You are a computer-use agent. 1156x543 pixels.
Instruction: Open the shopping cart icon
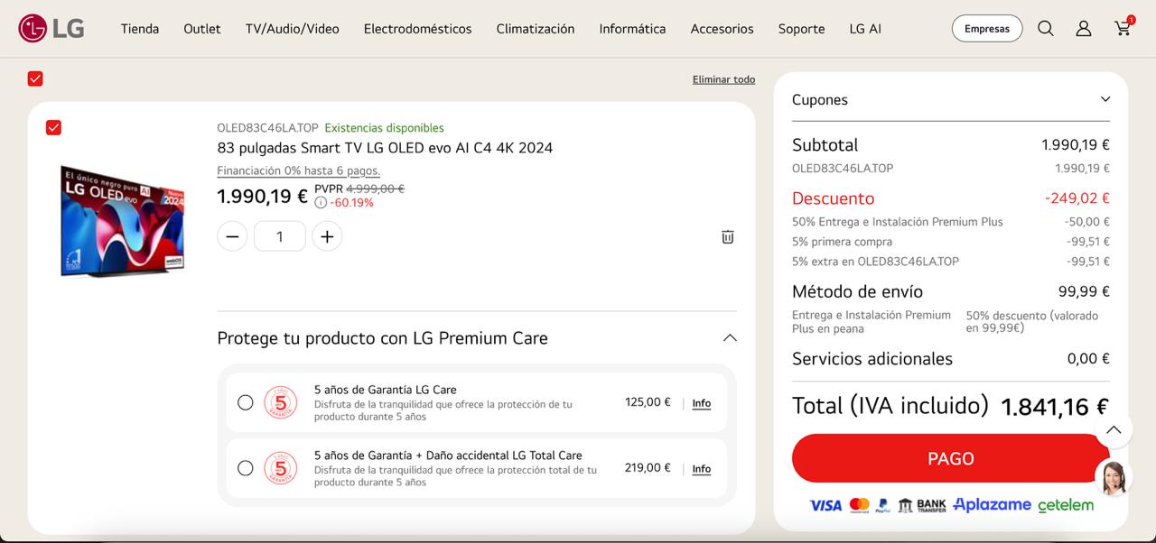pyautogui.click(x=1123, y=28)
